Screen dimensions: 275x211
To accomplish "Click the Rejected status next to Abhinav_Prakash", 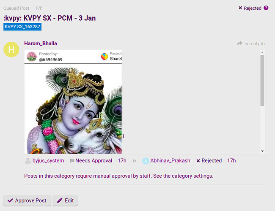I will (x=209, y=161).
